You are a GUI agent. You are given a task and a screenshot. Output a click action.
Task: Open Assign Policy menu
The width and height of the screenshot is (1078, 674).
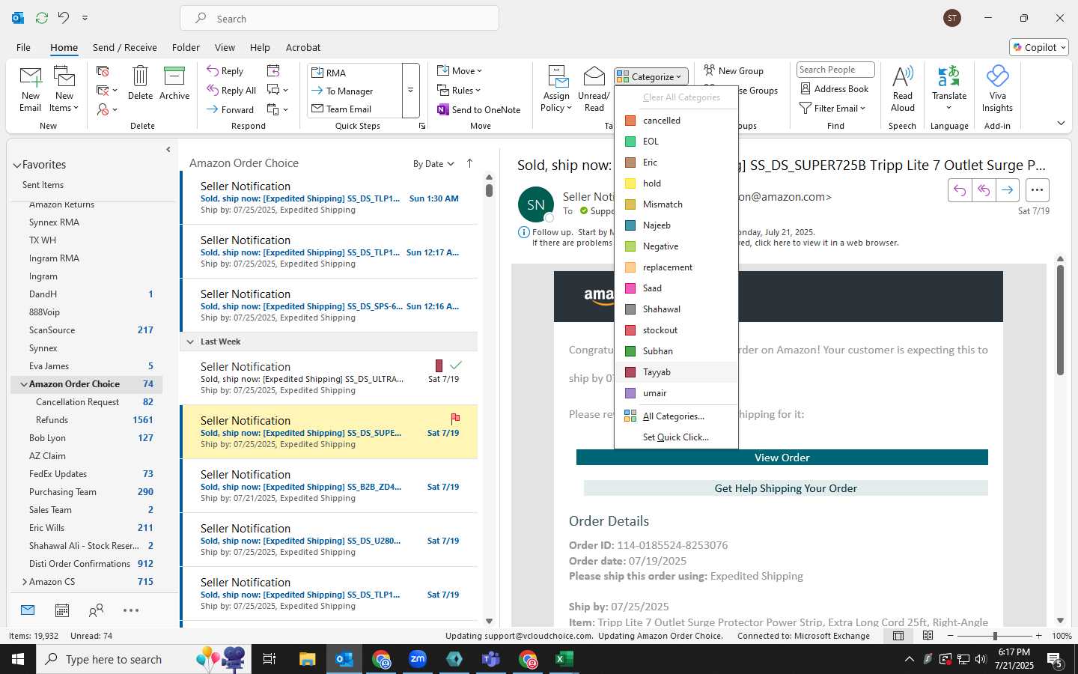[556, 88]
